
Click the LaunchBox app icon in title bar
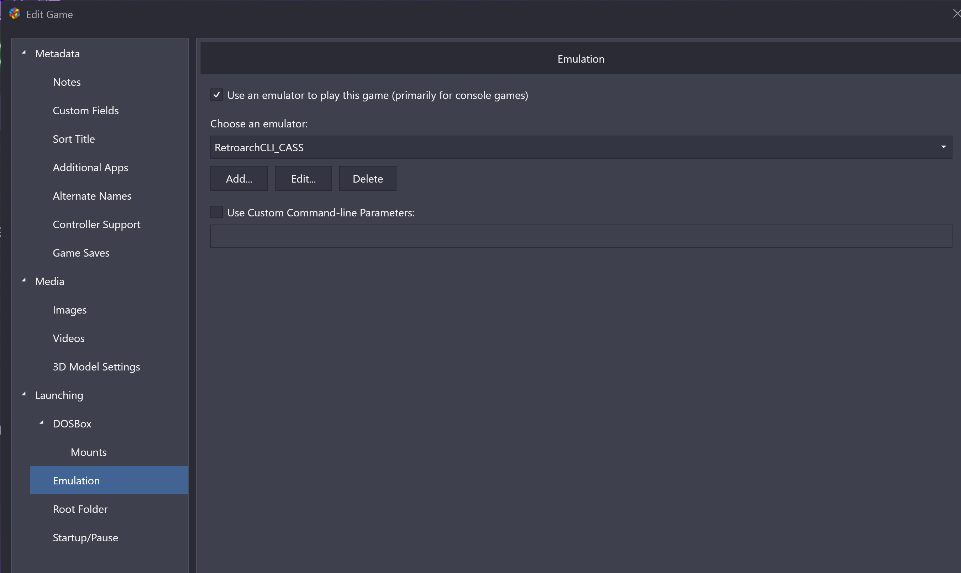pos(14,14)
